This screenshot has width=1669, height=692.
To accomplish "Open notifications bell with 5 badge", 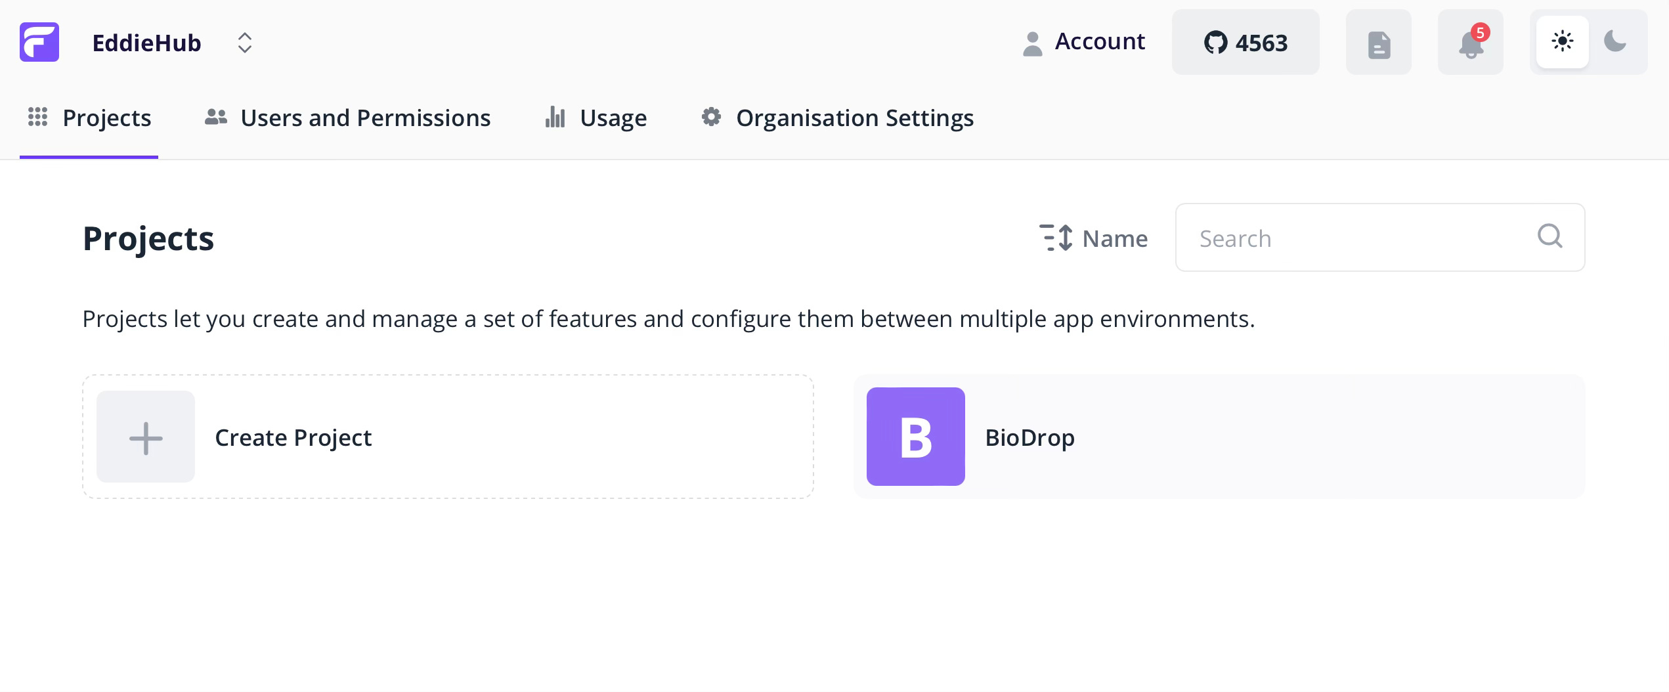I will (x=1471, y=43).
